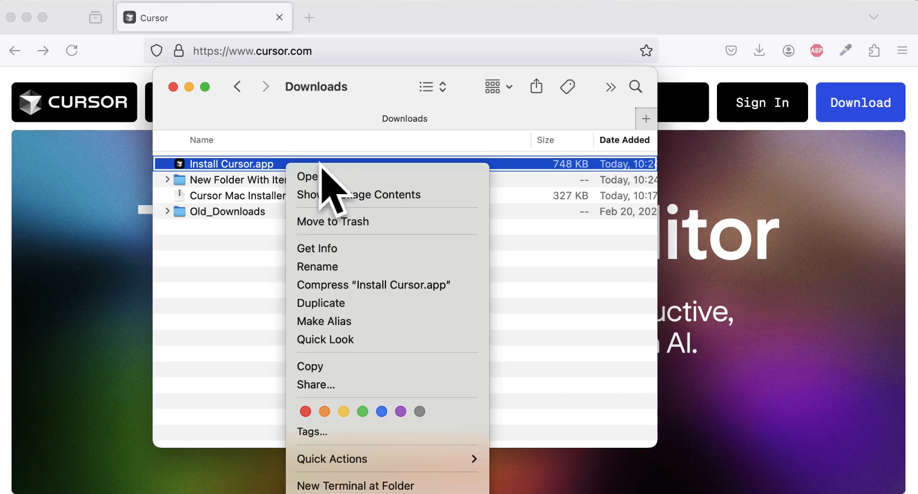
Task: Click the Install Cursor.app file name
Action: point(231,164)
